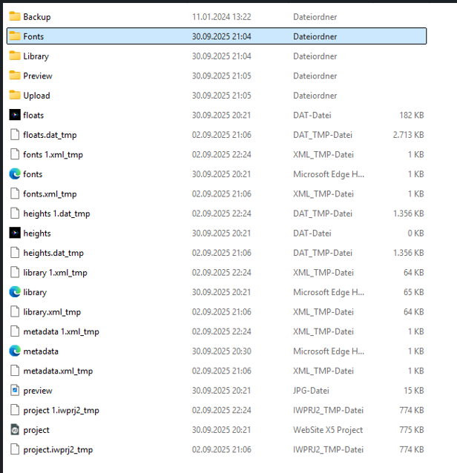Select the preview JPG file icon
The height and width of the screenshot is (473, 457).
[15, 390]
